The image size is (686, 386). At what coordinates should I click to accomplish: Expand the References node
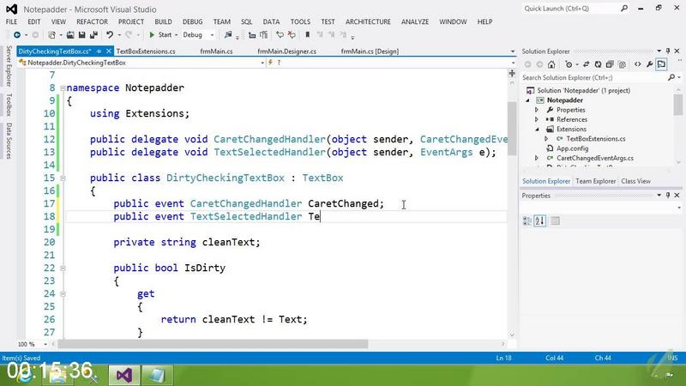point(537,119)
